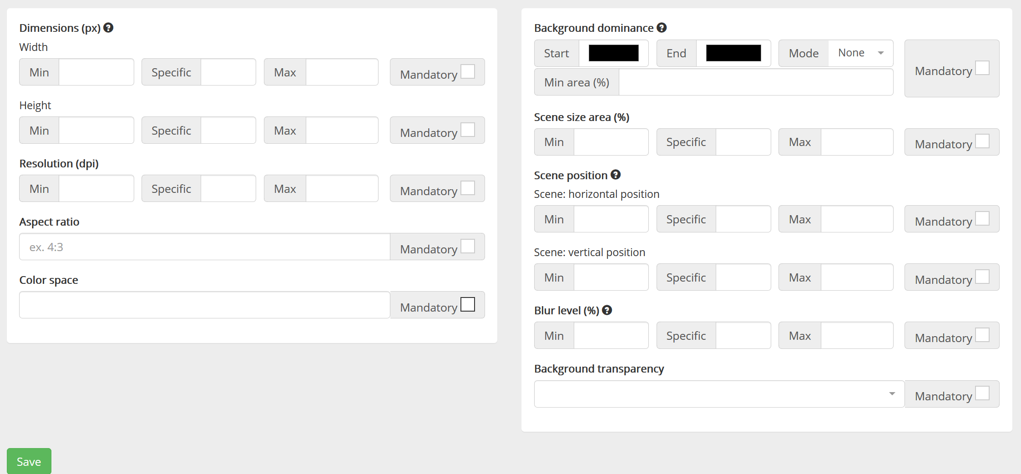Toggle Mandatory for Blur level

(982, 335)
